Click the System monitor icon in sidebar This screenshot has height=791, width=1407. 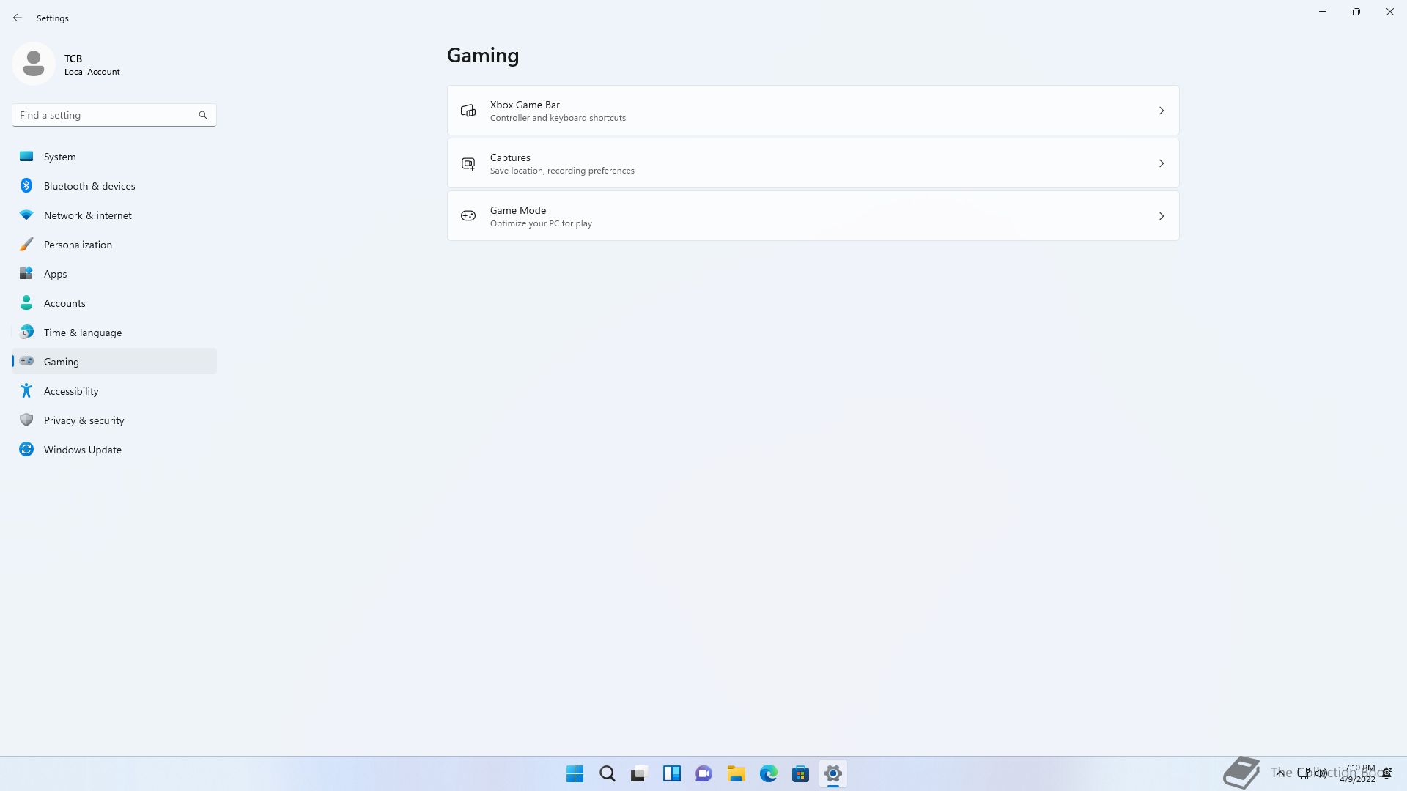(26, 156)
